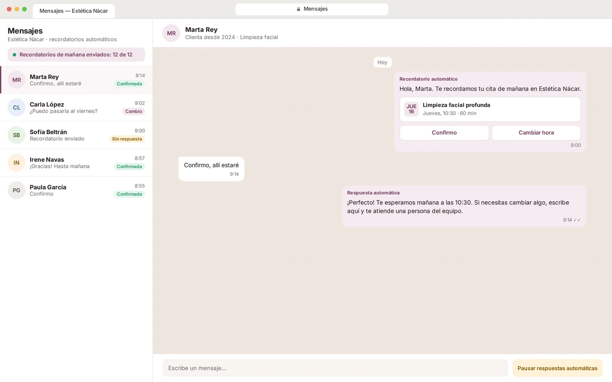
Task: Click the 8:57 timestamp on Irene Navas's row
Action: coord(140,159)
